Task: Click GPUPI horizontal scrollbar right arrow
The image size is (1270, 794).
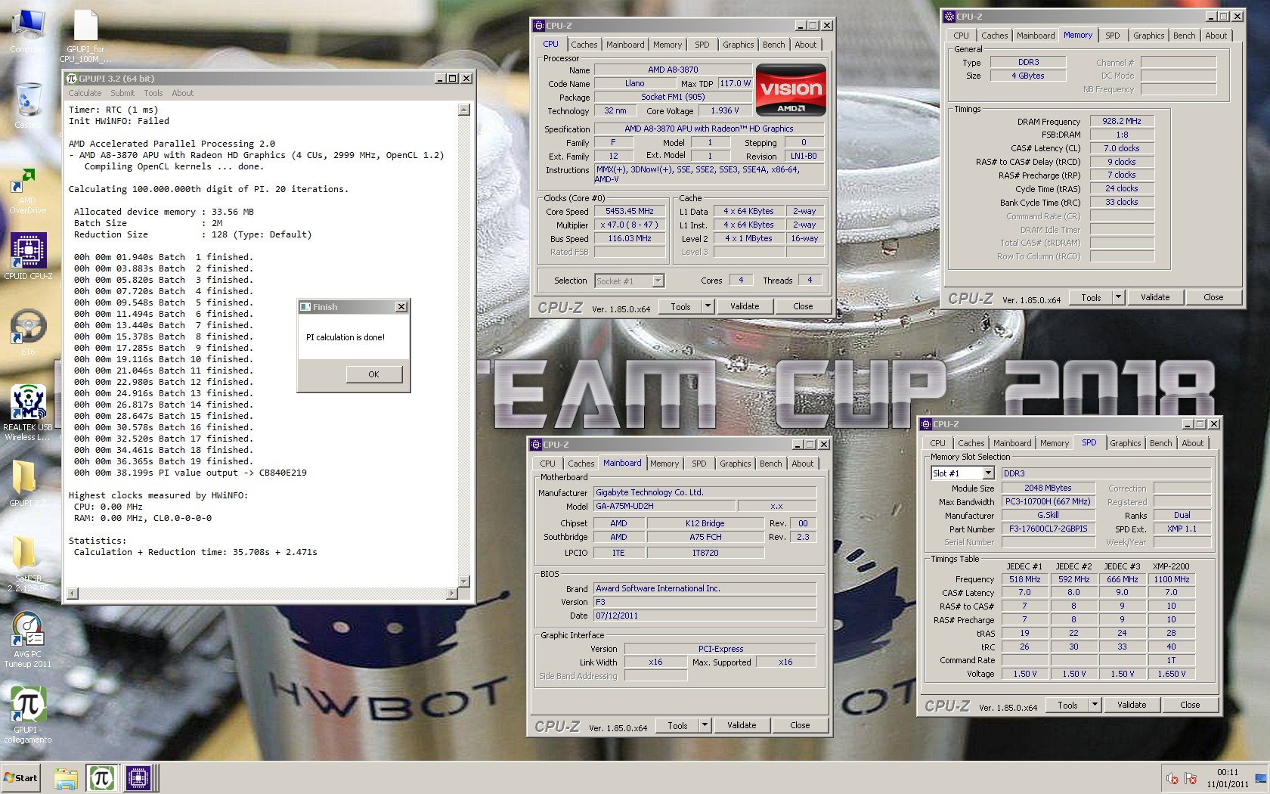Action: coord(452,594)
